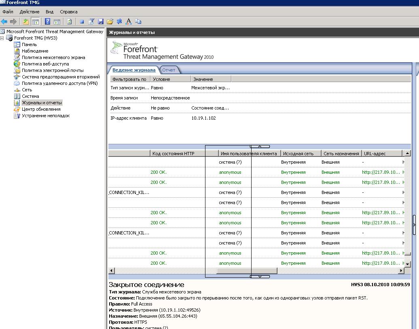Screen dimensions: 419x329
Task: Toggle the console tree pane toolbar icon
Action: (x=35, y=21)
